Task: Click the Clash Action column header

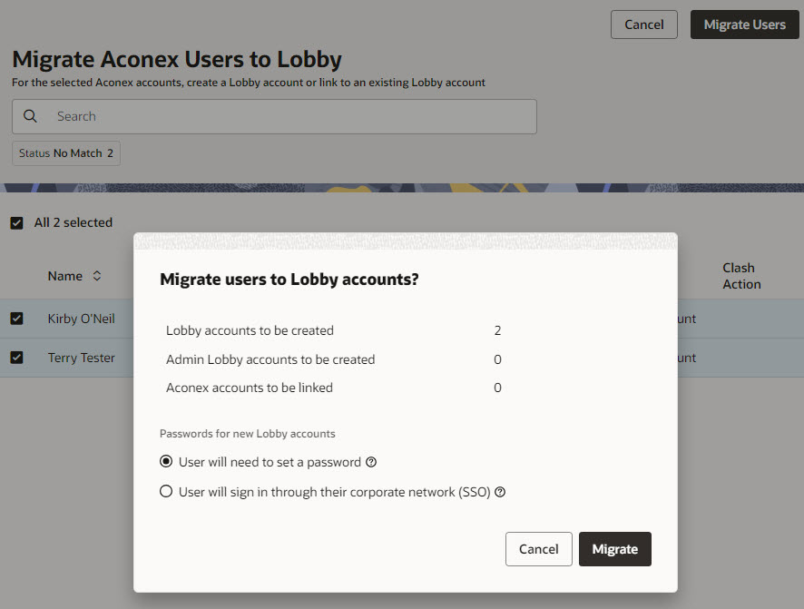Action: tap(741, 276)
